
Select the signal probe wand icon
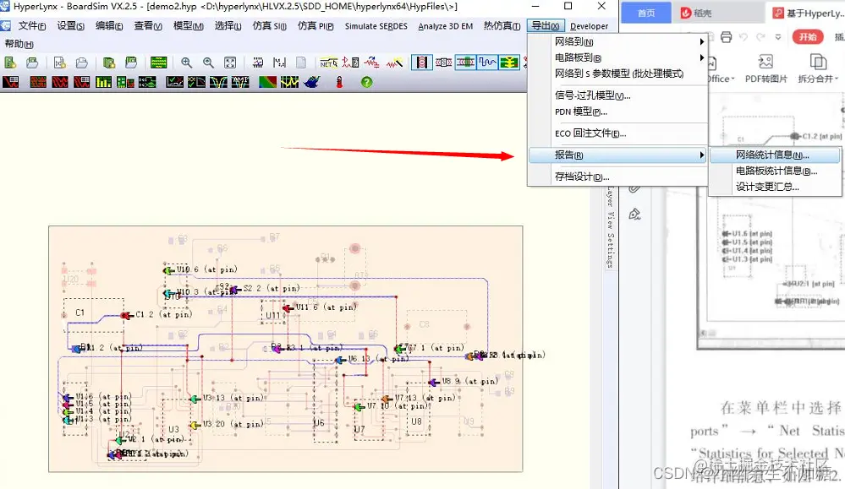[394, 62]
